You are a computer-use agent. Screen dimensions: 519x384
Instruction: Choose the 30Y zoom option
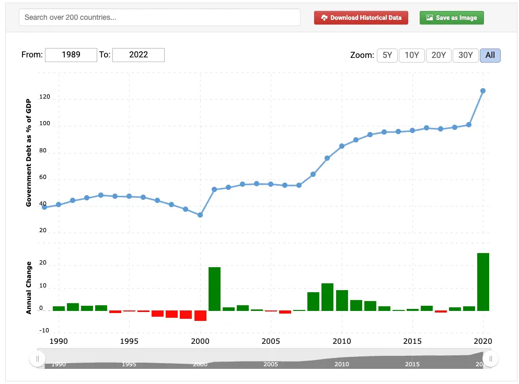click(465, 55)
